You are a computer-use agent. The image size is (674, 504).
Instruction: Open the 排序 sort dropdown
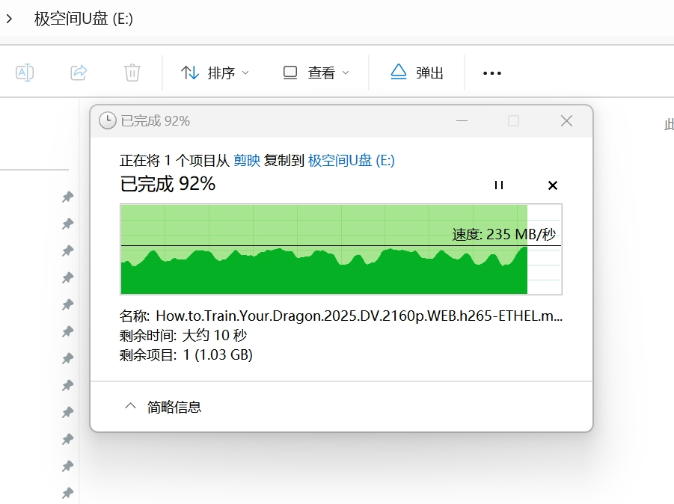[215, 73]
